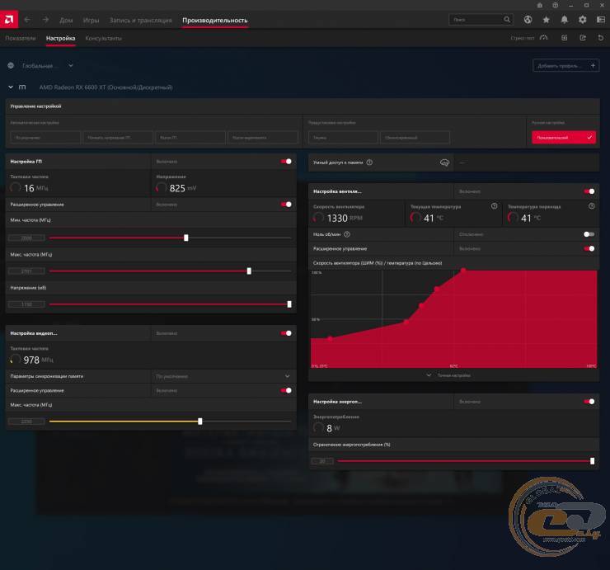Click the AMD logo icon
The height and width of the screenshot is (570, 610).
pyautogui.click(x=9, y=20)
